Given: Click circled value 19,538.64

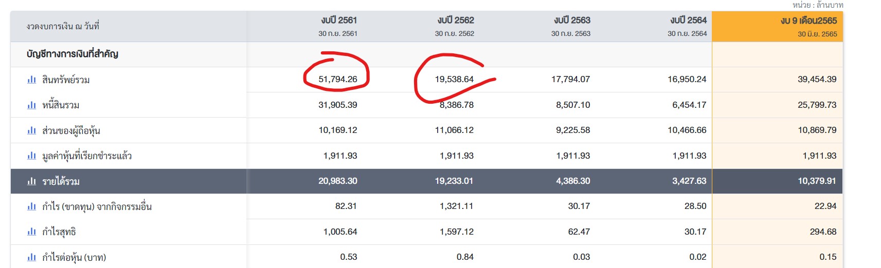Looking at the screenshot, I should [454, 79].
